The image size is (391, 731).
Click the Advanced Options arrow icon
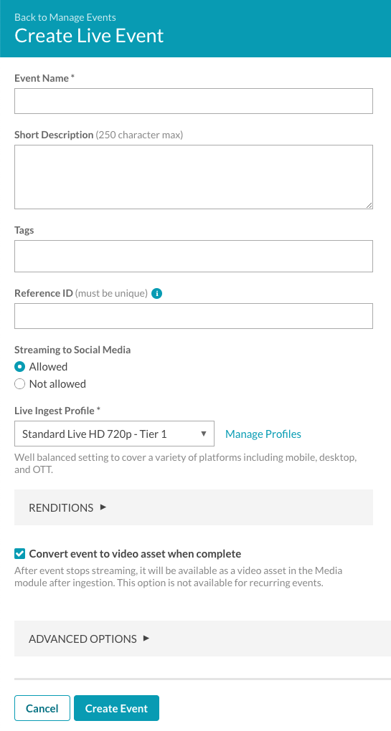tap(146, 639)
